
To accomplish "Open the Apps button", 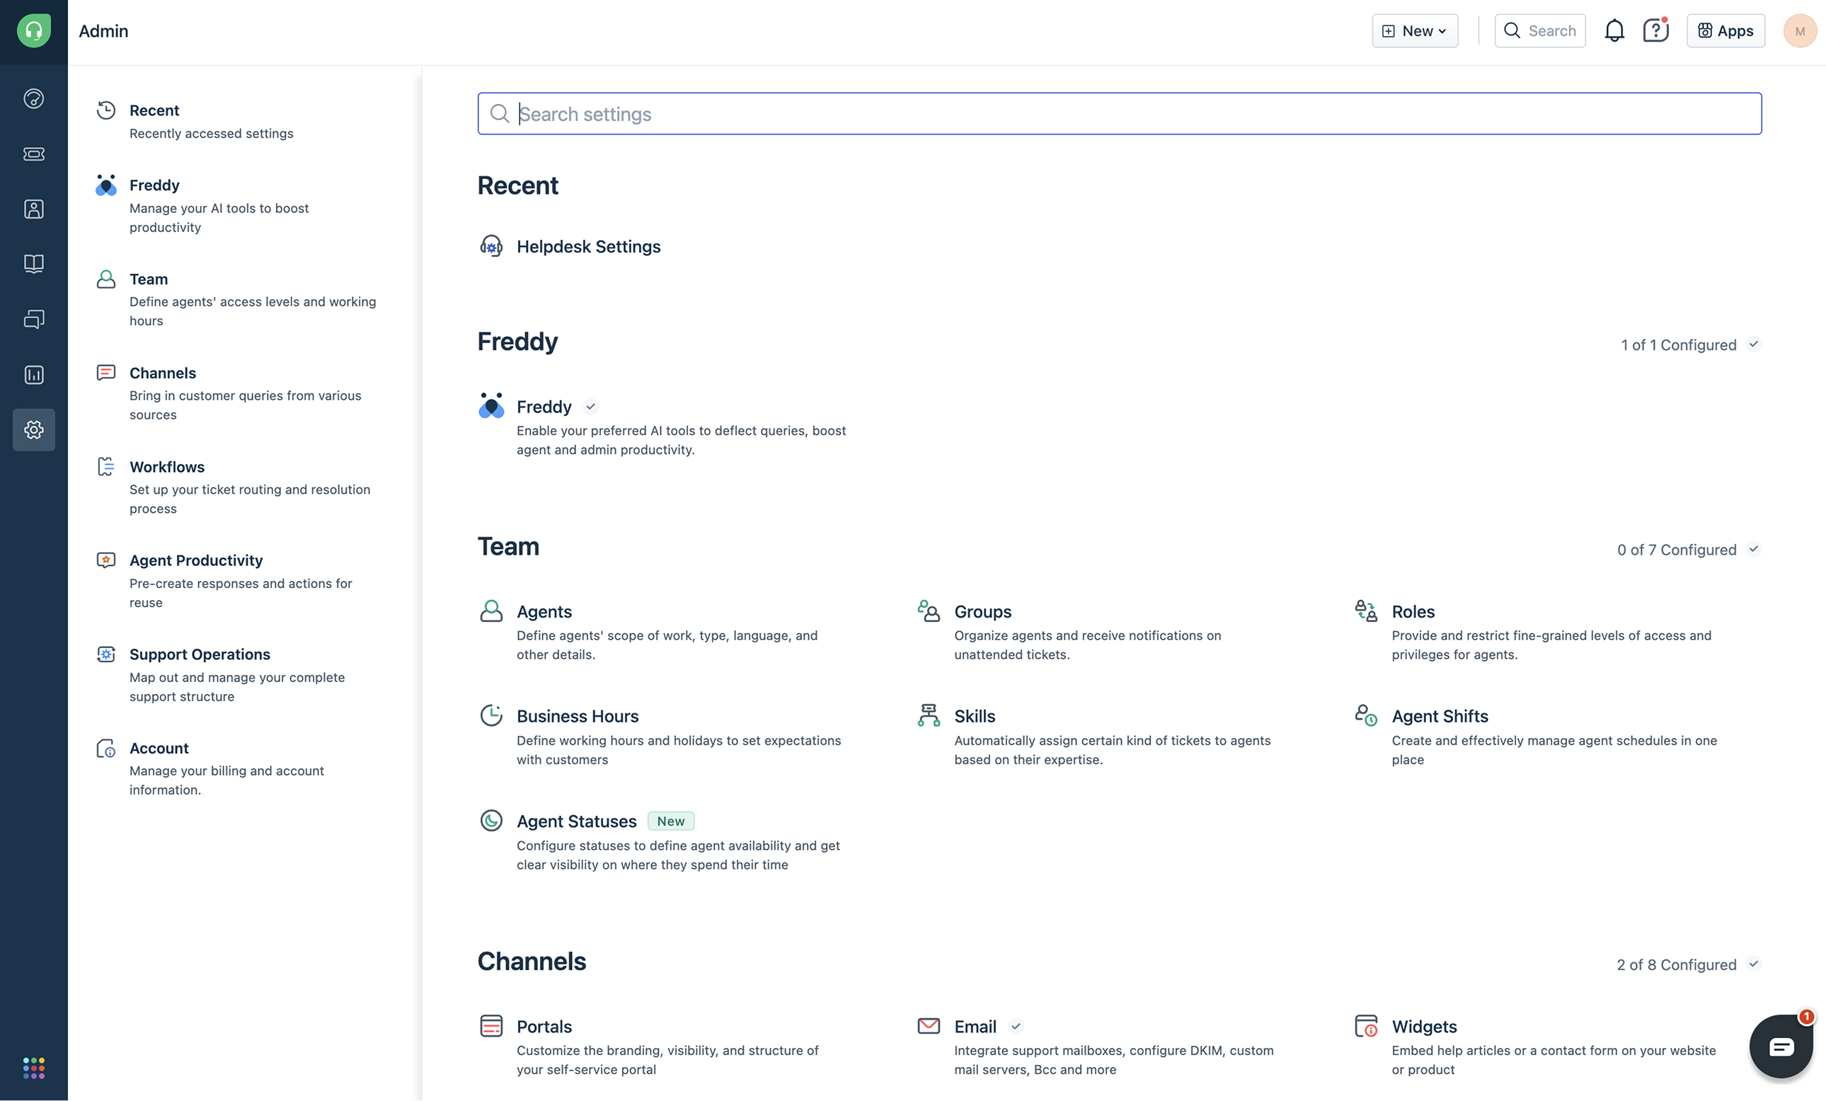I will pyautogui.click(x=1725, y=31).
